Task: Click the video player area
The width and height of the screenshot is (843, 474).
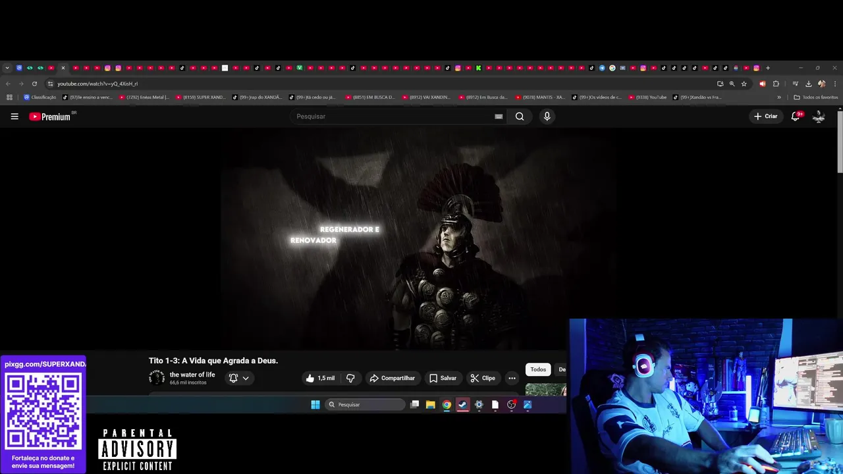Action: pyautogui.click(x=418, y=238)
